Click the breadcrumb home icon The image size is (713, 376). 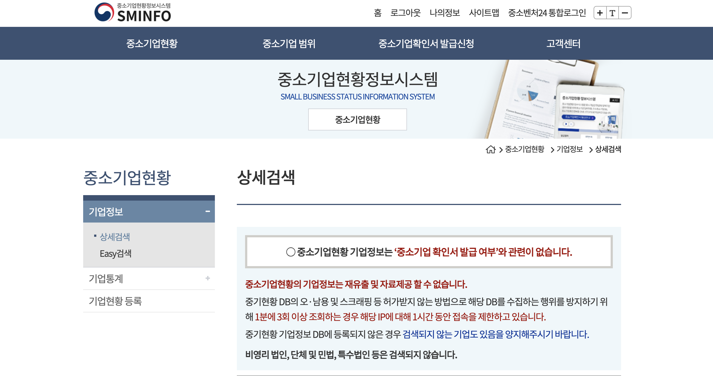pyautogui.click(x=490, y=149)
